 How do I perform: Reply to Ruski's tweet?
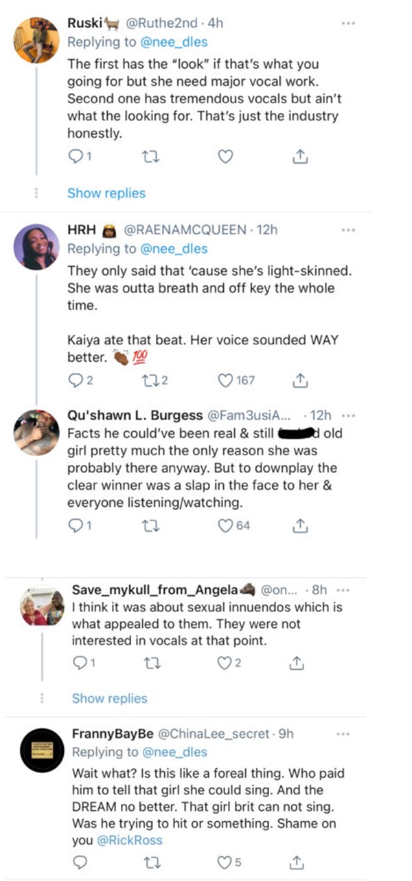(x=76, y=157)
